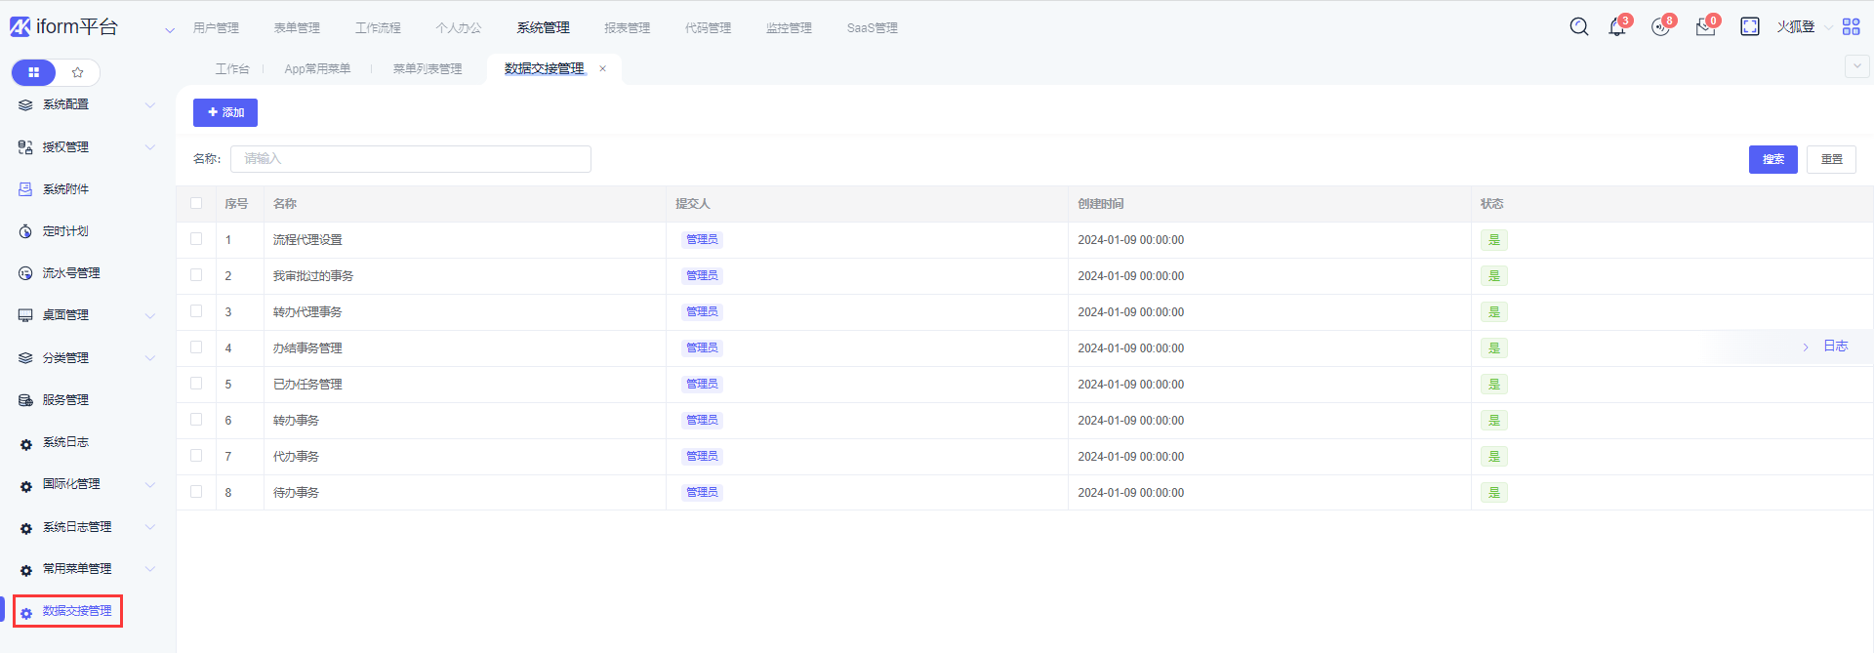Close the 数据交接管理 tab
Viewport: 1874px width, 653px height.
[603, 69]
